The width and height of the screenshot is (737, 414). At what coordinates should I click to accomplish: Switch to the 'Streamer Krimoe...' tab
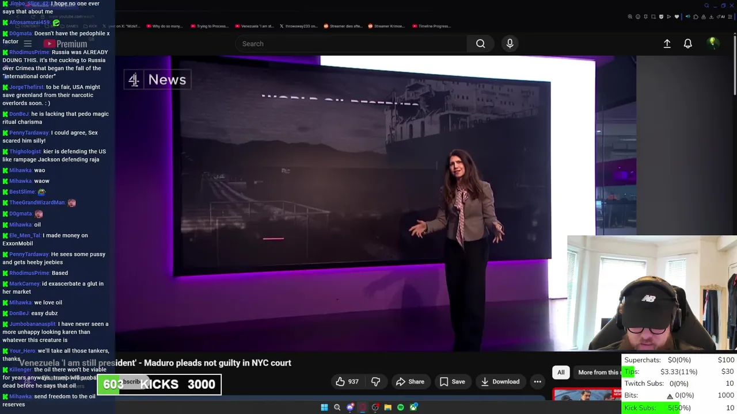click(386, 26)
